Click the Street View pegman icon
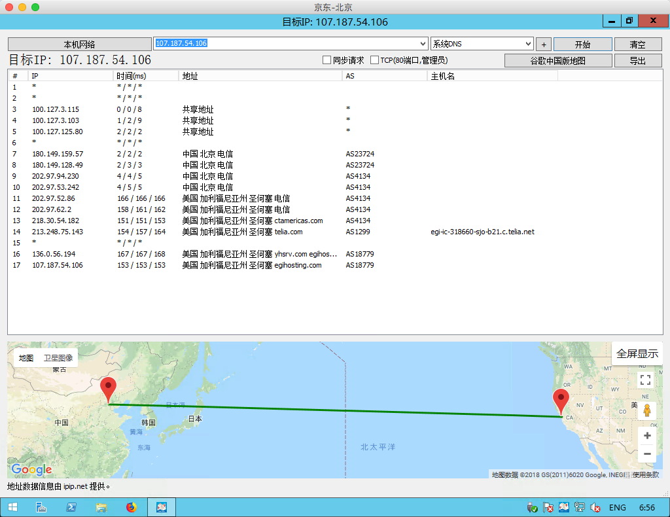 point(646,410)
